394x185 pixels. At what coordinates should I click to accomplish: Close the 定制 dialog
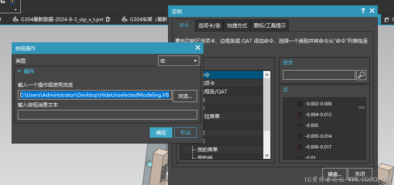coord(372,11)
